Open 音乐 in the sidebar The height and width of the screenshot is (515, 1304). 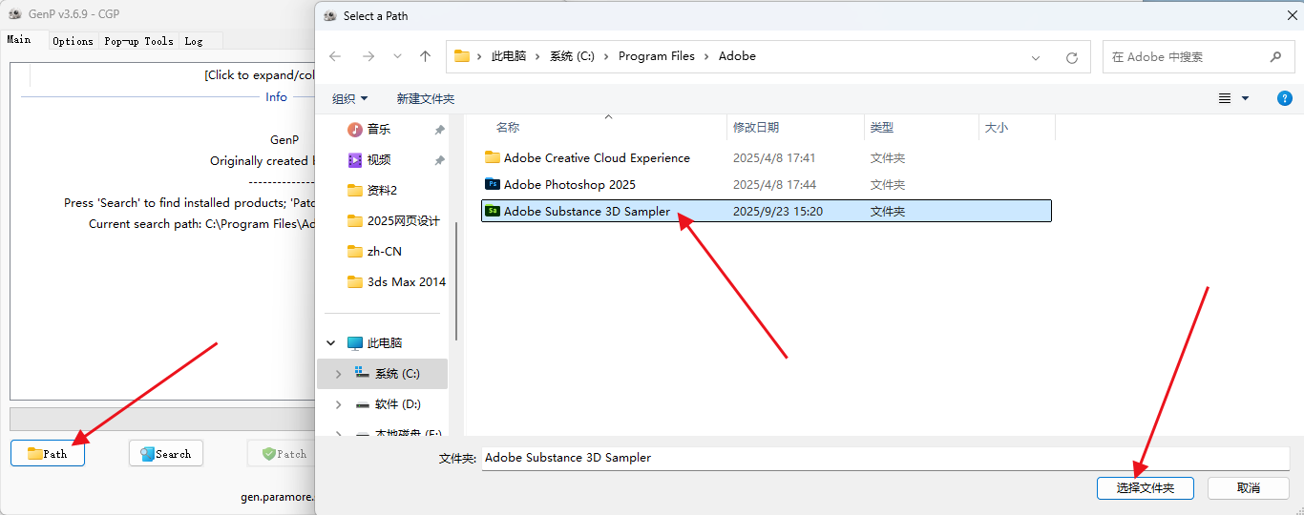[379, 130]
